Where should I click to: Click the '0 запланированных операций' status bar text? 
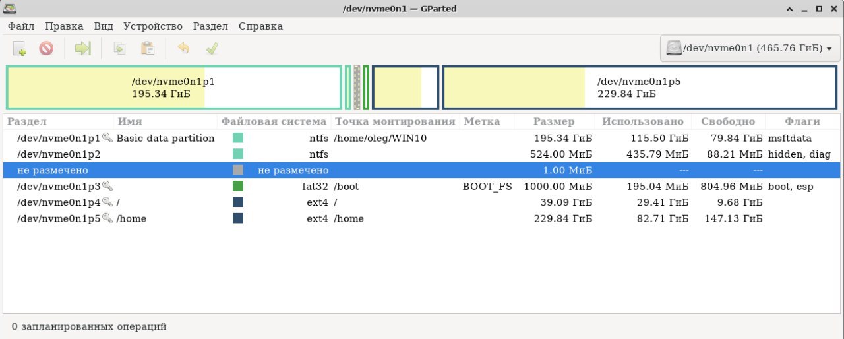click(89, 326)
